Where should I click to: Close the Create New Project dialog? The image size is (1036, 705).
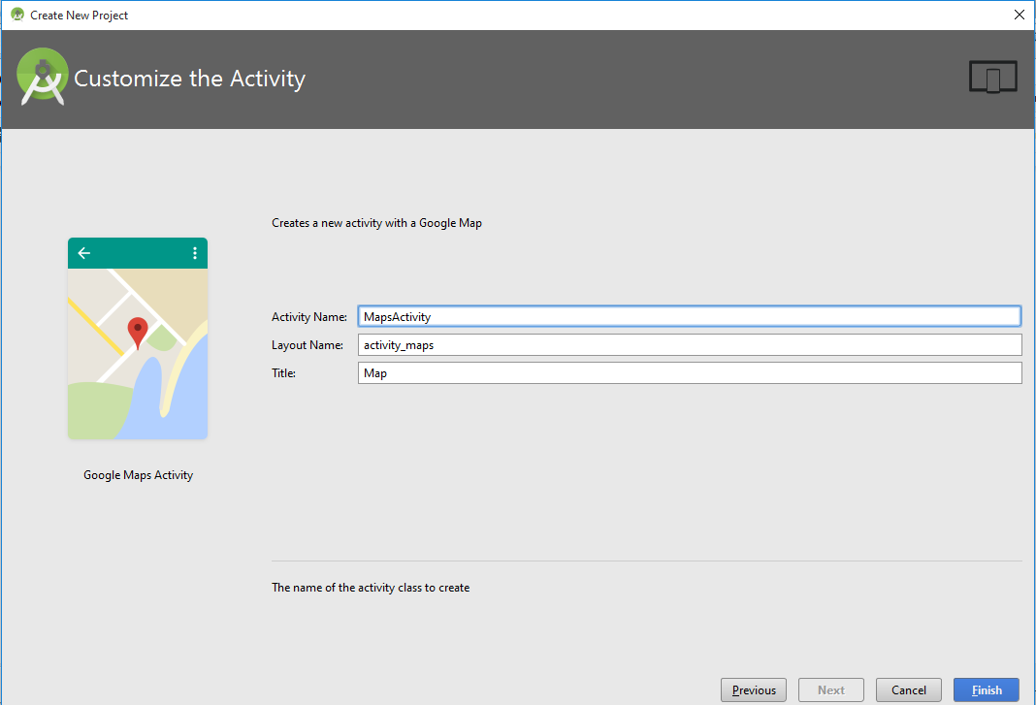(x=1019, y=15)
